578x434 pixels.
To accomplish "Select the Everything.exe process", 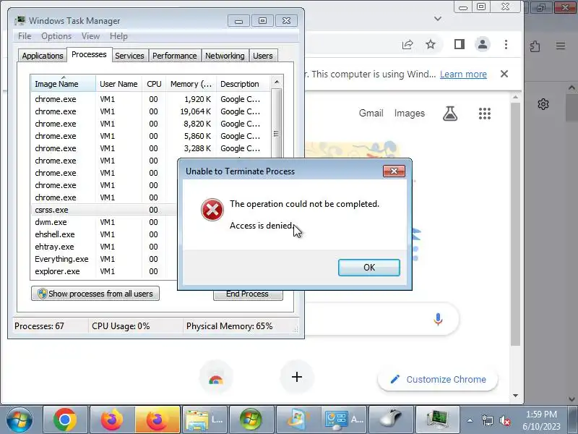I will click(104, 259).
